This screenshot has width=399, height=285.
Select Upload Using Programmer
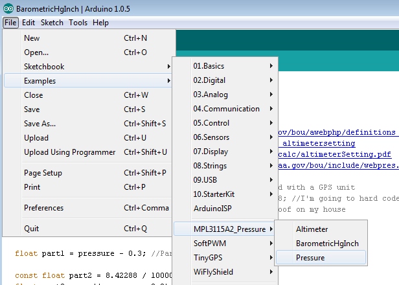click(x=88, y=152)
